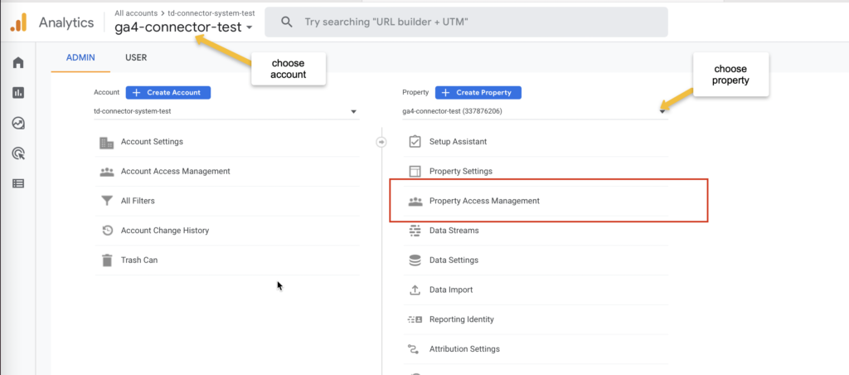Image resolution: width=849 pixels, height=375 pixels.
Task: Expand the td-connector-system-test account dropdown
Action: 226,112
